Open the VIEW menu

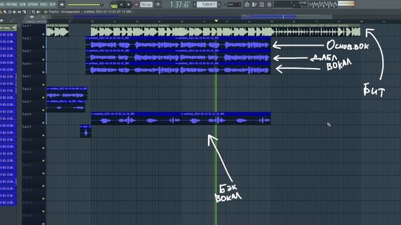23,4
